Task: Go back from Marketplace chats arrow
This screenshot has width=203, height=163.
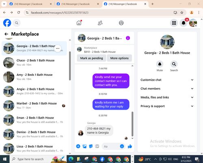Action: click(x=6, y=34)
